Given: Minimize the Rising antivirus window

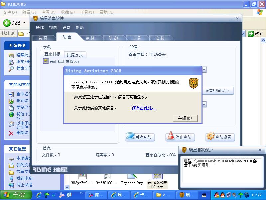Looking at the screenshot, I should click(230, 18).
